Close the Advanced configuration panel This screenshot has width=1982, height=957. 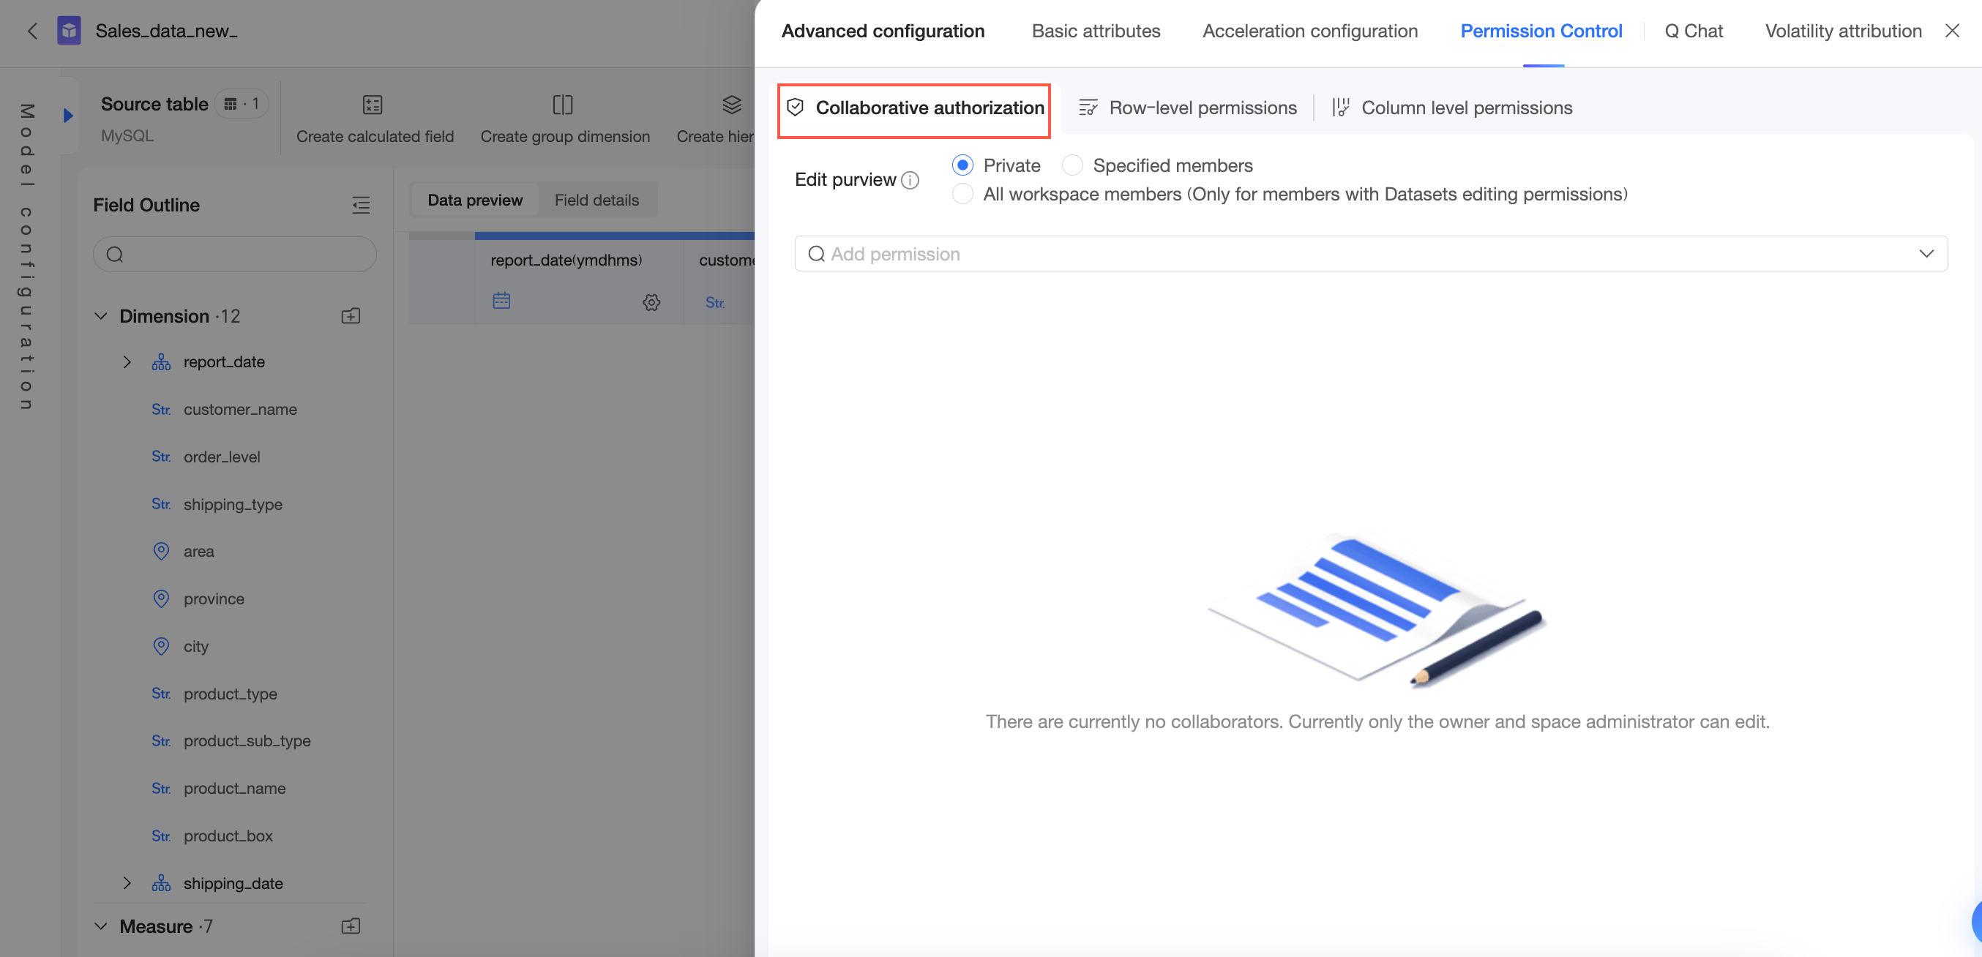(x=1952, y=31)
